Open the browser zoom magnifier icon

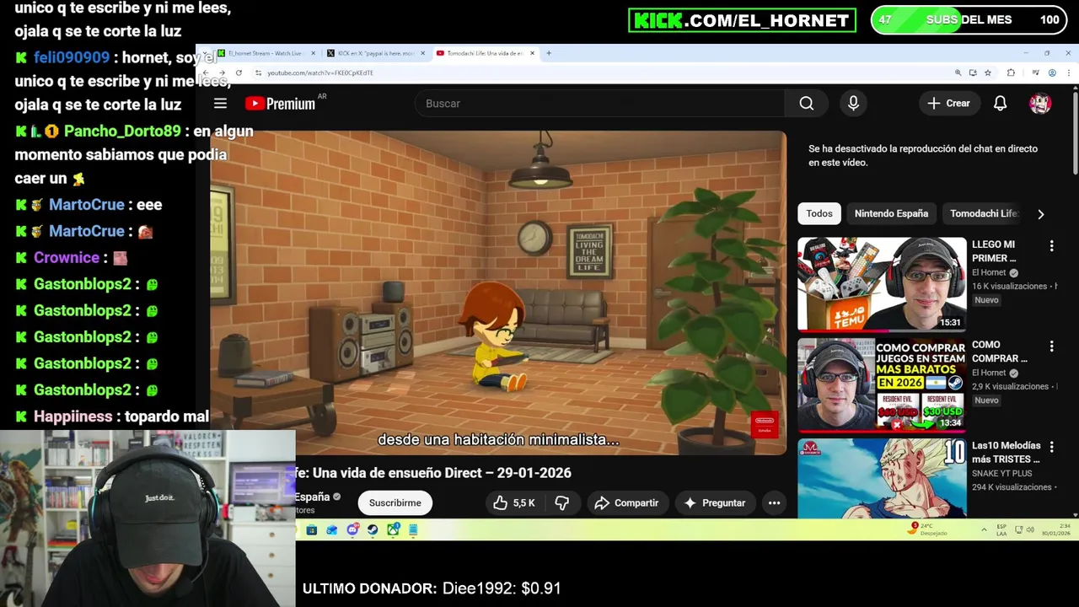pos(958,73)
